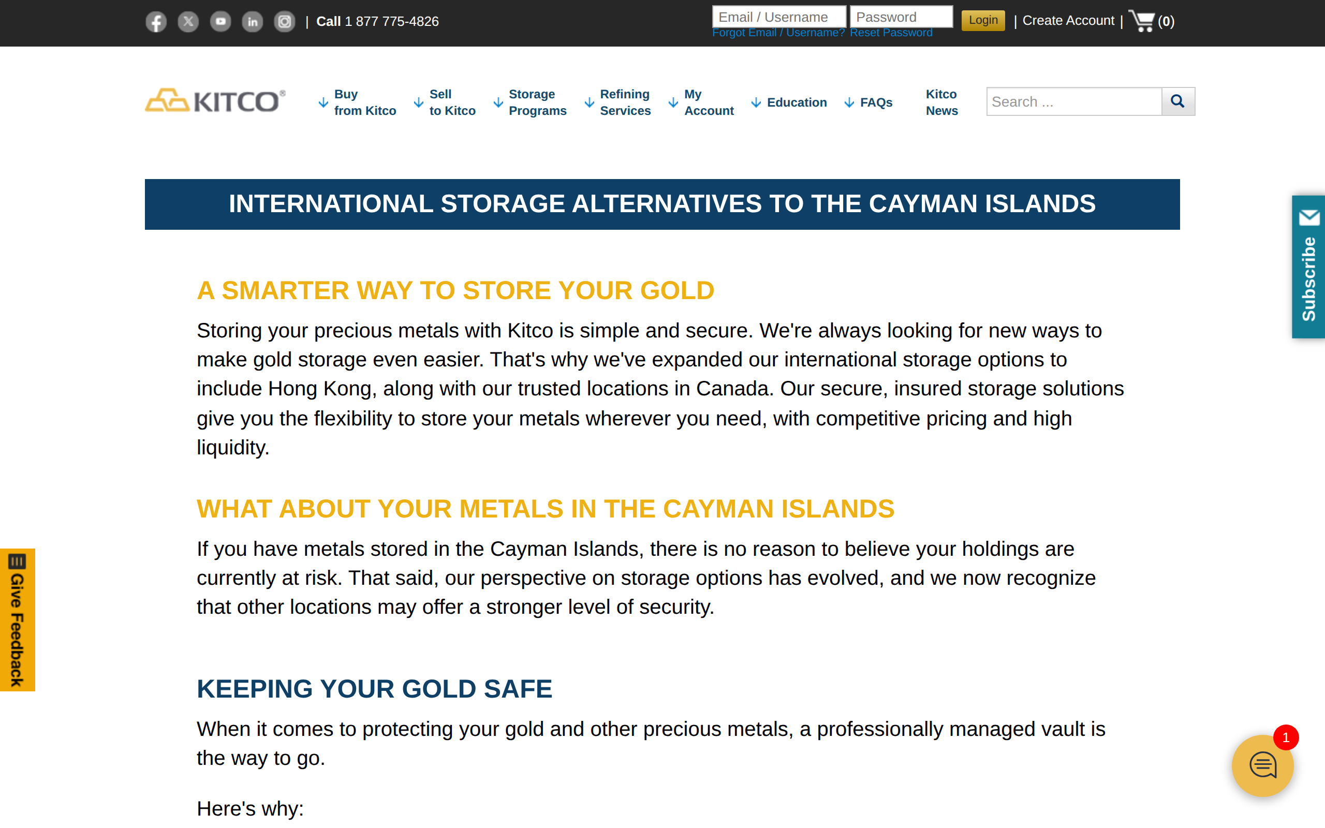Click heading 'What About Your Metals in the Cayman Islands'
This screenshot has width=1325, height=828.
[546, 509]
